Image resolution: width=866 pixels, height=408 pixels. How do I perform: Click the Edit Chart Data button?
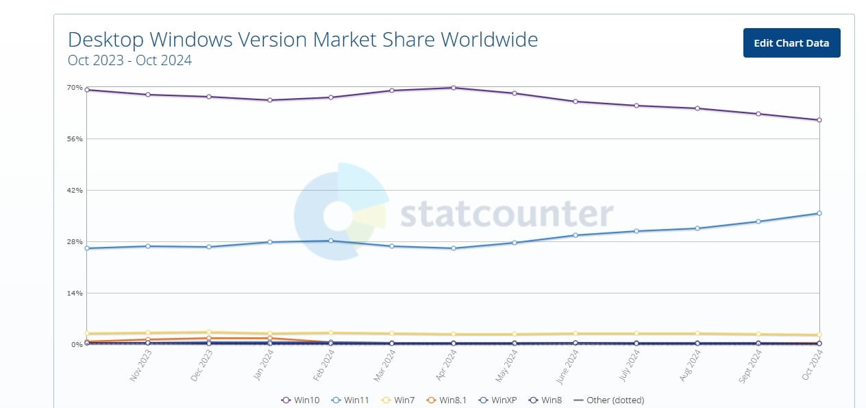click(x=791, y=43)
